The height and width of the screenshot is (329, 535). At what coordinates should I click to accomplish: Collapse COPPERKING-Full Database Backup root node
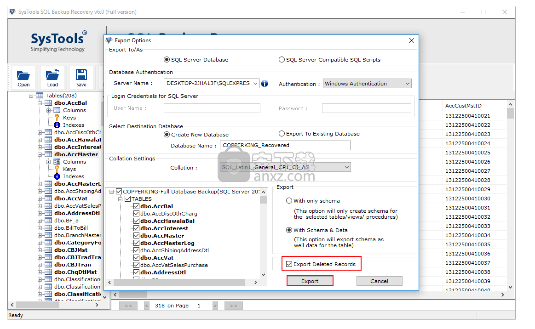[x=112, y=192]
